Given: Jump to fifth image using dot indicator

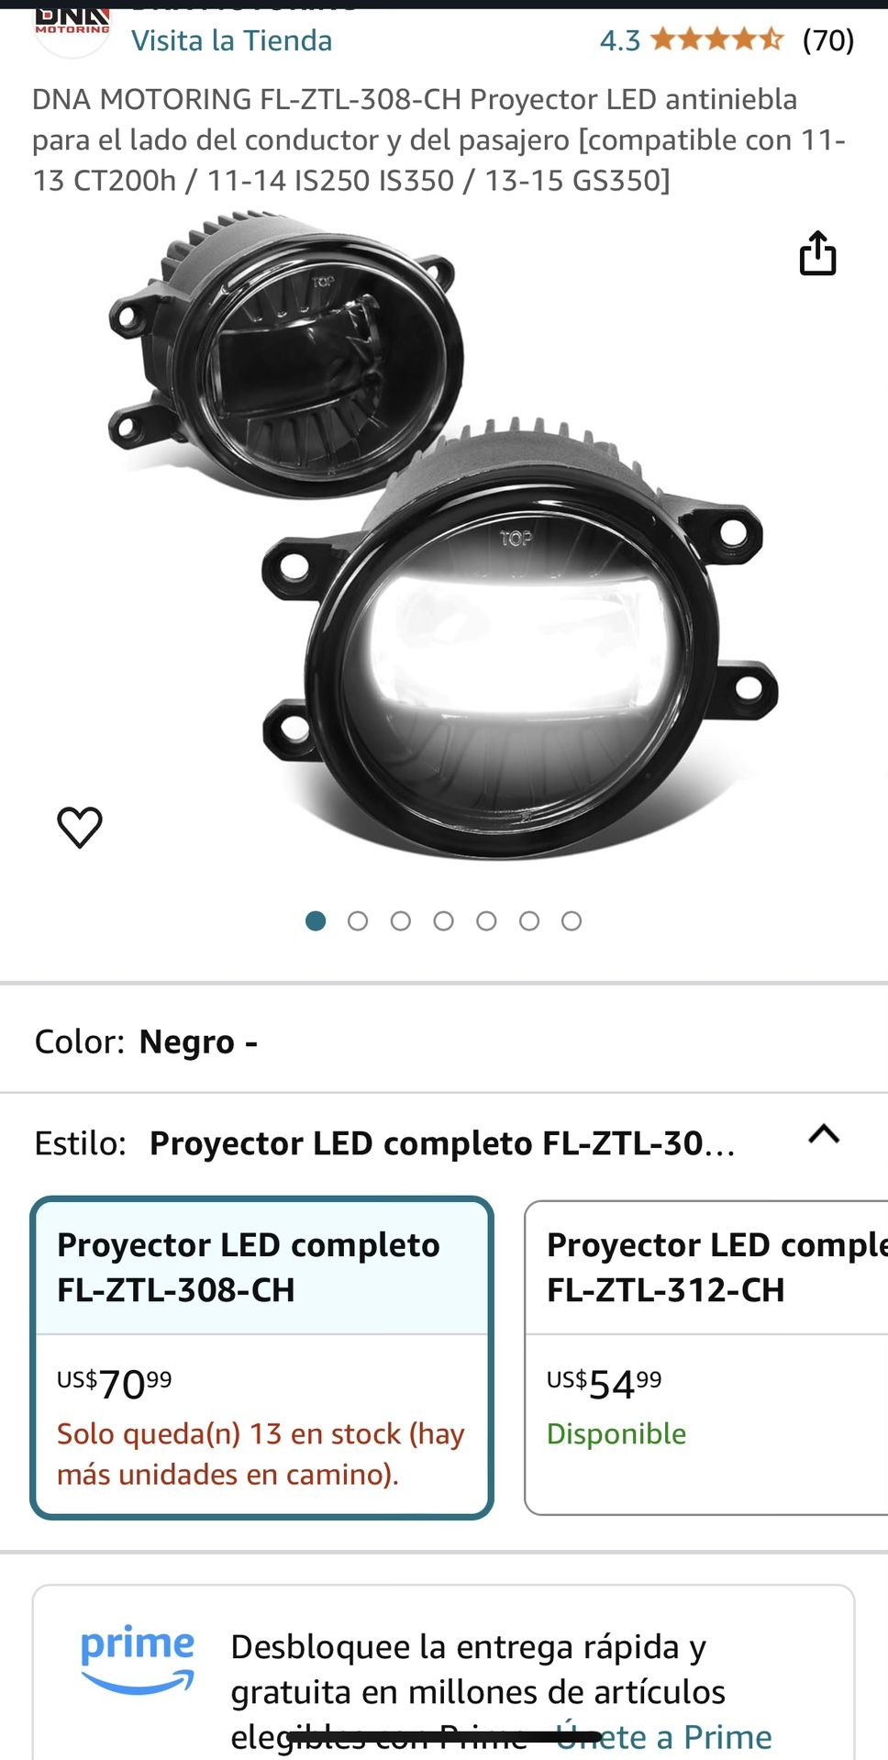Looking at the screenshot, I should tap(486, 920).
